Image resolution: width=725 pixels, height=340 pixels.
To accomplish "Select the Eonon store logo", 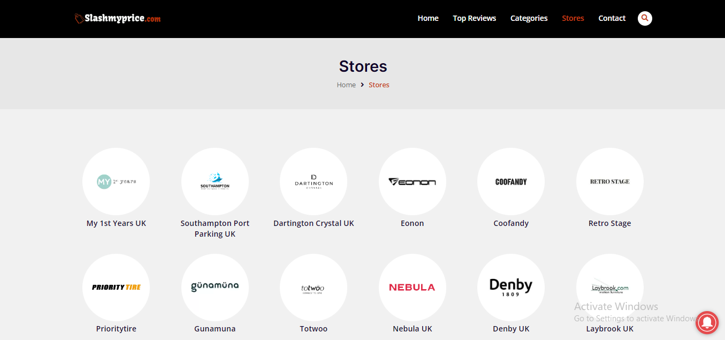I will (412, 182).
